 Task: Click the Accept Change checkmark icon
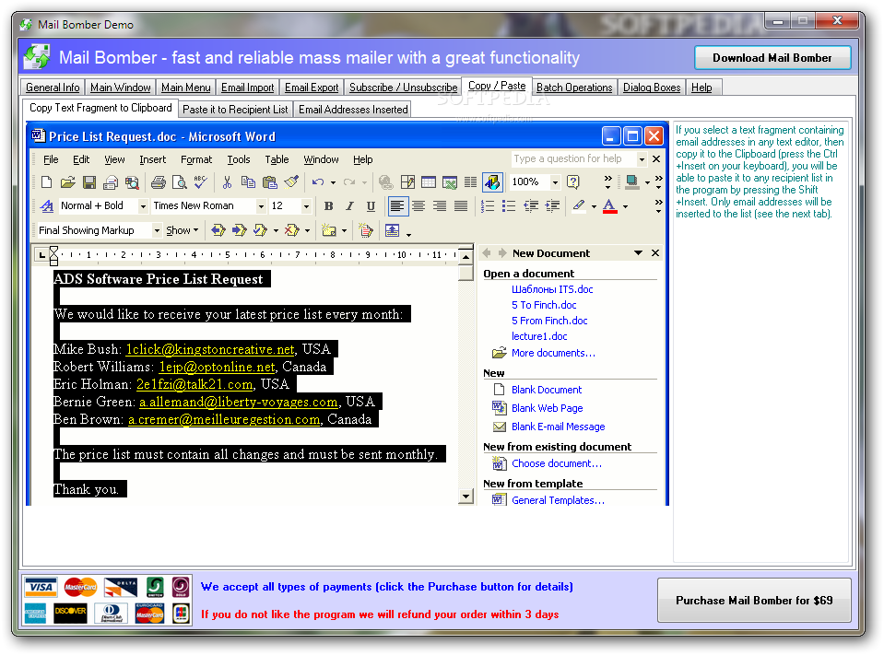(x=260, y=230)
